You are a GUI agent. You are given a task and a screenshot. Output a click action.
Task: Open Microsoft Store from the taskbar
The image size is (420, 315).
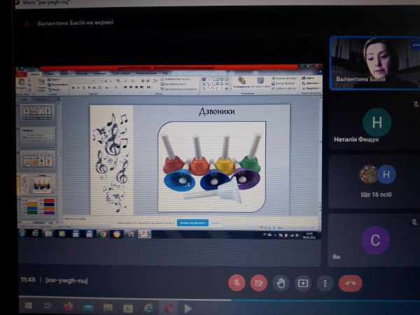pyautogui.click(x=128, y=308)
